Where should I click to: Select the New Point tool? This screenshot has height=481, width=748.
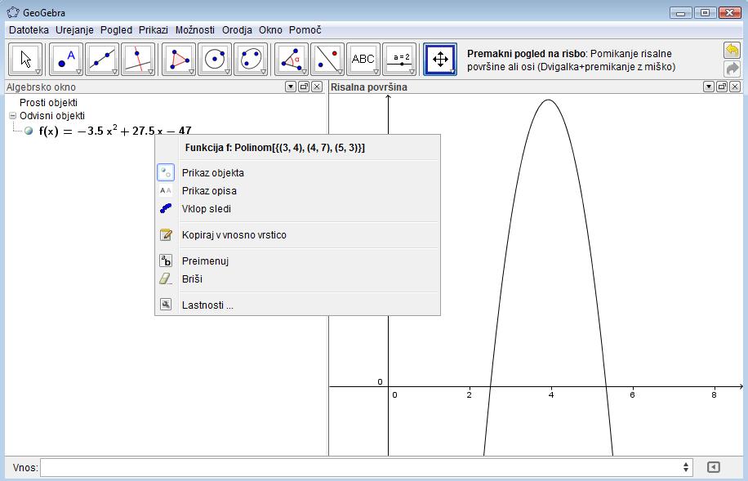(66, 60)
